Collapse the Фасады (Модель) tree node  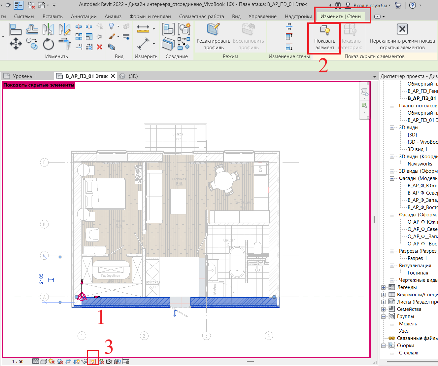(392, 178)
